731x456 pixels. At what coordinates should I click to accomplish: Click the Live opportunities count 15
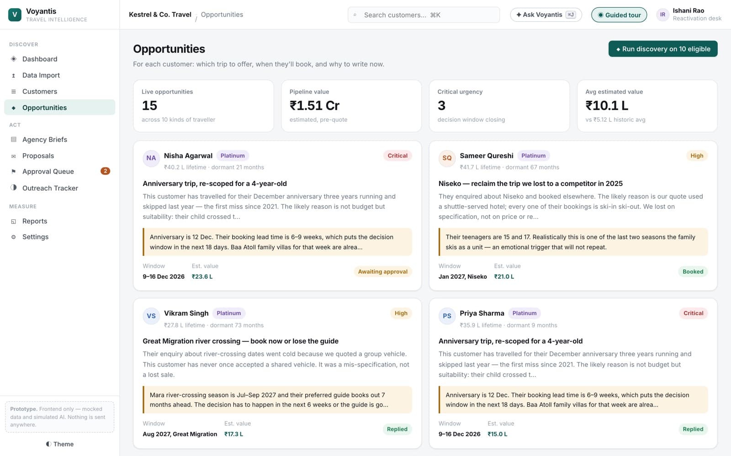[149, 105]
